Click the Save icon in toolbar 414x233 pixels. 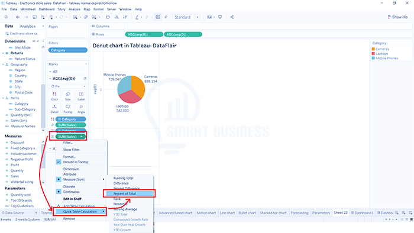[34, 17]
